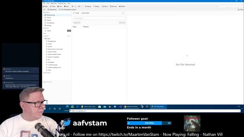Click the Commit button
This screenshot has height=137, width=244.
pos(122,23)
